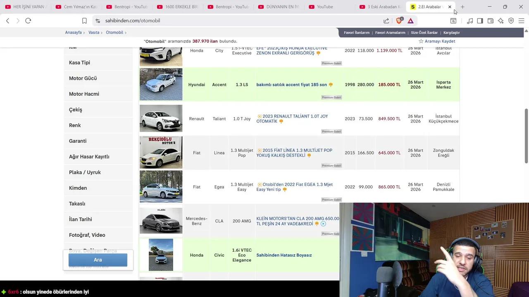Click the page vertical scrollbar thumb
The image size is (529, 297).
pos(526,136)
